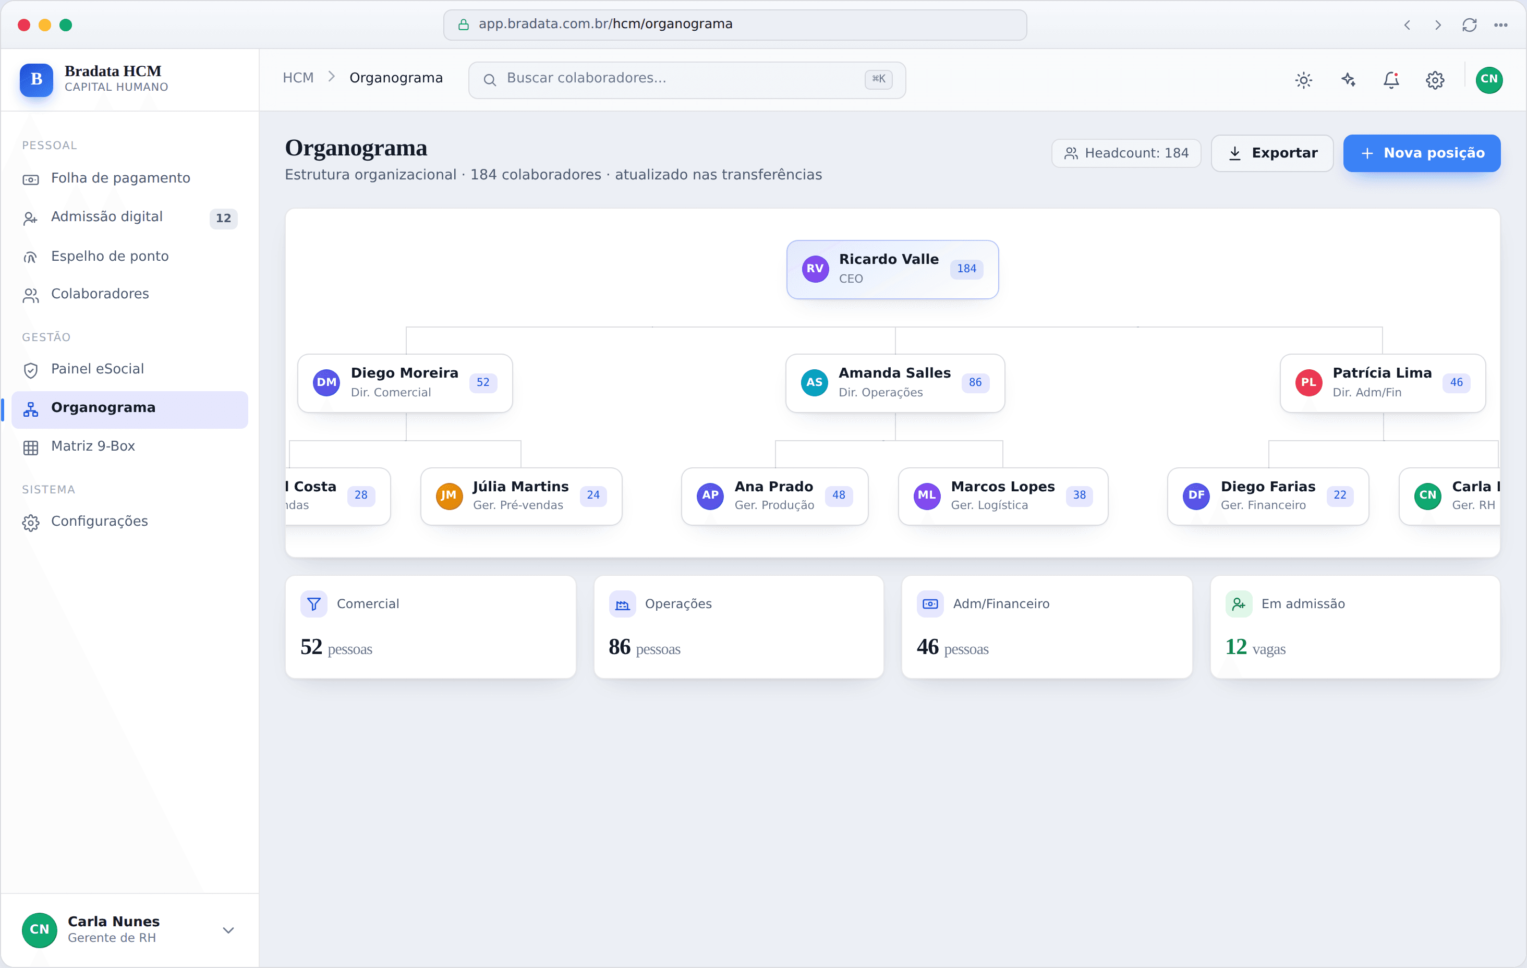The image size is (1527, 968).
Task: Go to Espelho de ponto
Action: tap(129, 256)
